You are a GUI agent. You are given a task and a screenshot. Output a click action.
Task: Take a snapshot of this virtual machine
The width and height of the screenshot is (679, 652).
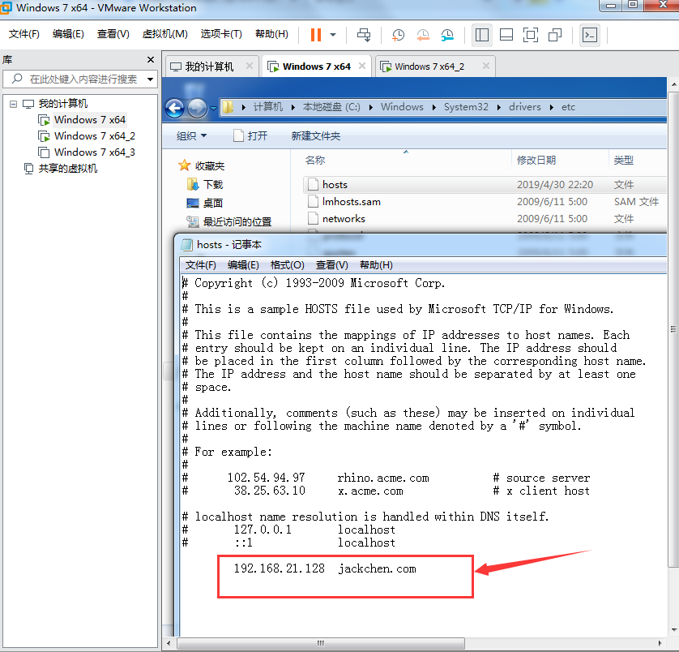pyautogui.click(x=398, y=35)
